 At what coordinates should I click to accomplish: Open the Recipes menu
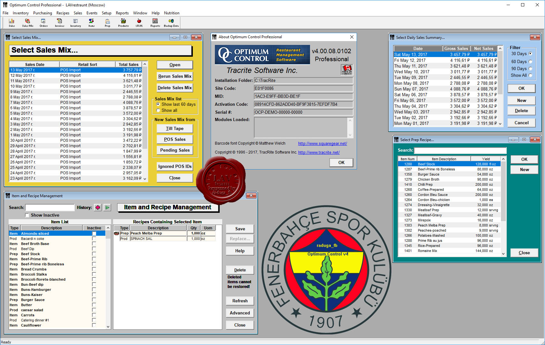click(x=63, y=13)
